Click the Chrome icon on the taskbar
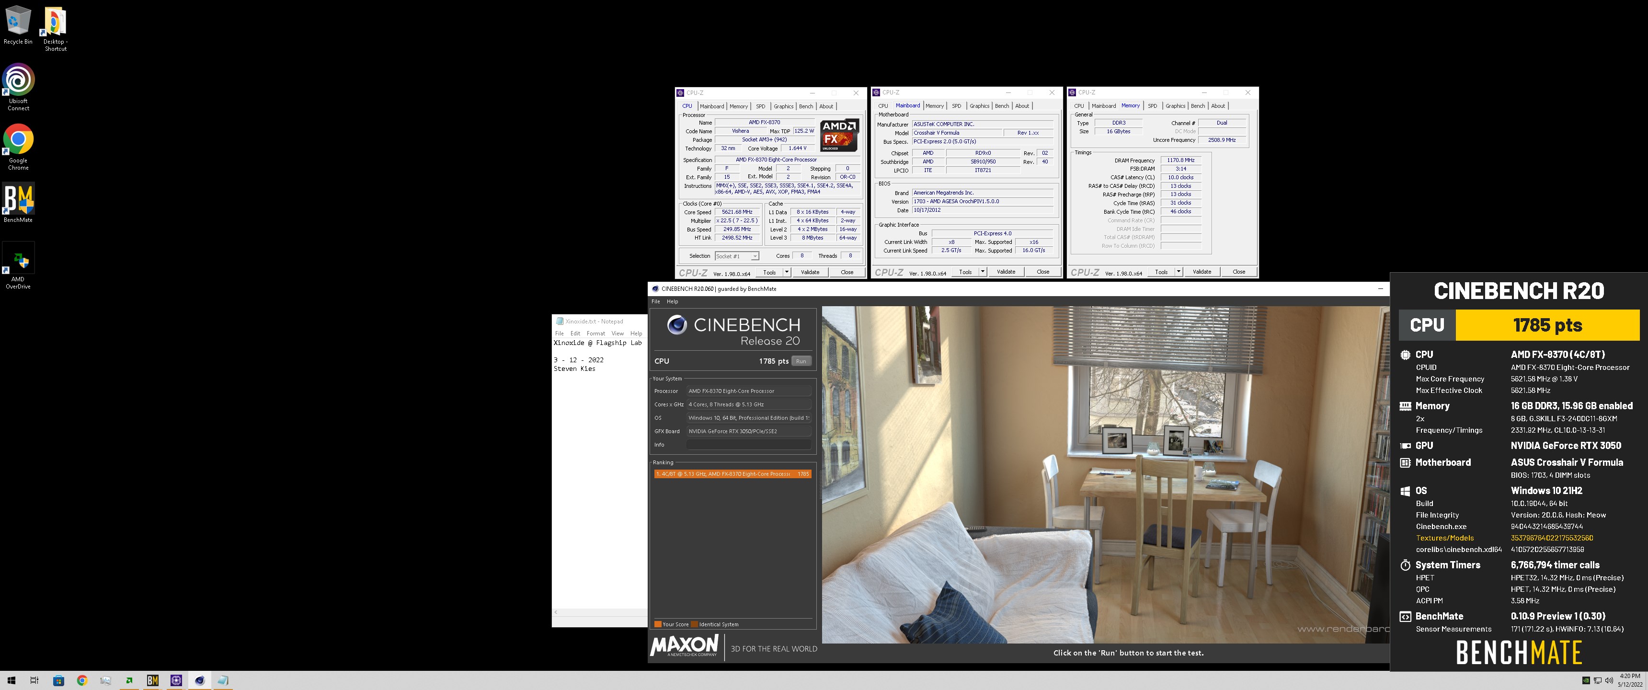 [82, 680]
